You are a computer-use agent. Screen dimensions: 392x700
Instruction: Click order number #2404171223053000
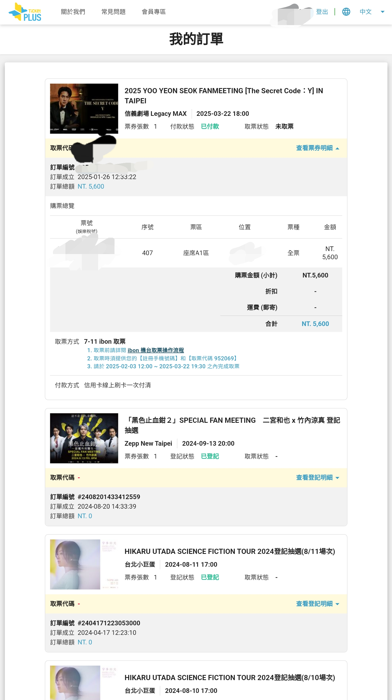tap(109, 623)
